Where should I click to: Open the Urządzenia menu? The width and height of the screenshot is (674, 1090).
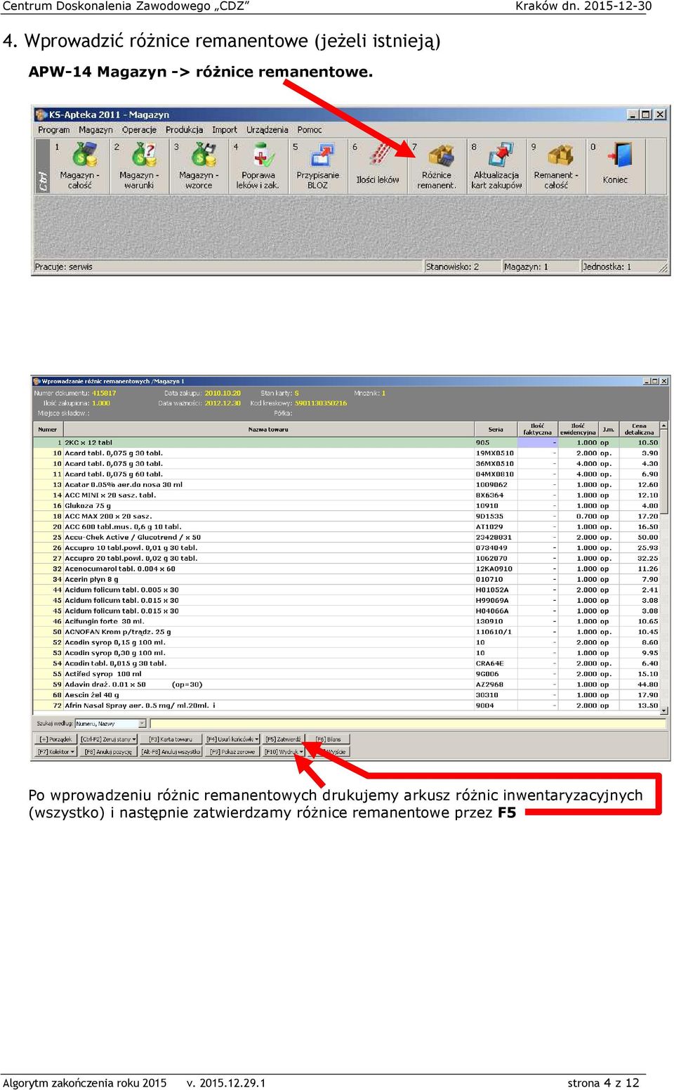click(267, 130)
